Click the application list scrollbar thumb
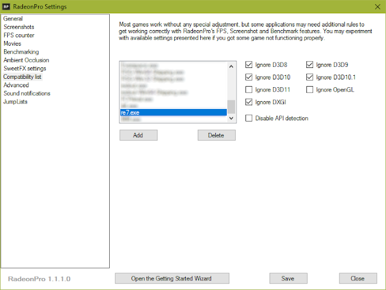The width and height of the screenshot is (386, 290). 231,107
